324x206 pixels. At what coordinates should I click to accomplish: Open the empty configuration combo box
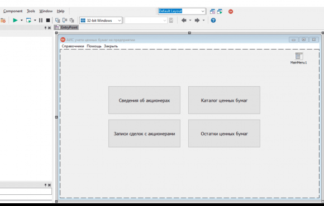coord(146,21)
